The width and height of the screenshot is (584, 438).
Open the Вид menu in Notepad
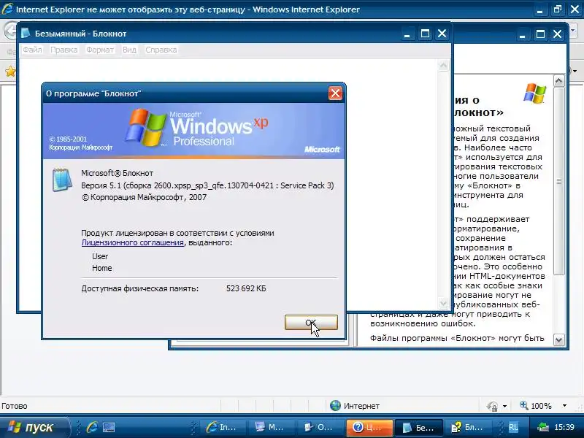tap(129, 50)
